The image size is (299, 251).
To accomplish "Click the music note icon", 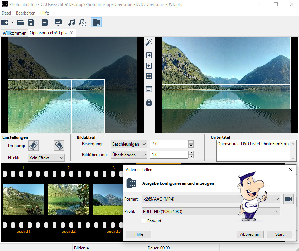I will pos(71,23).
